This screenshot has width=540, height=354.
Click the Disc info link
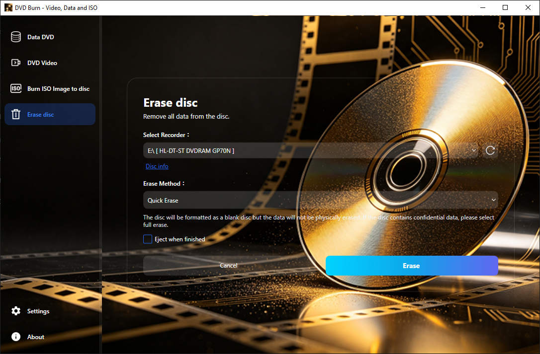pyautogui.click(x=157, y=166)
